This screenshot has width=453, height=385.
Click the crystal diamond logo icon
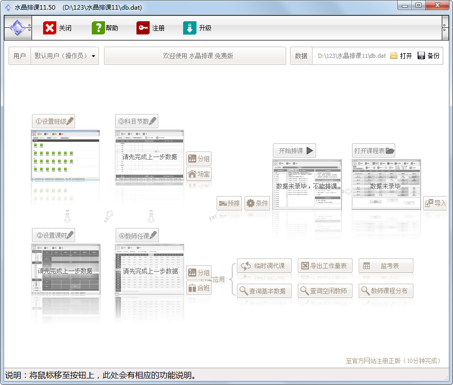pos(17,28)
